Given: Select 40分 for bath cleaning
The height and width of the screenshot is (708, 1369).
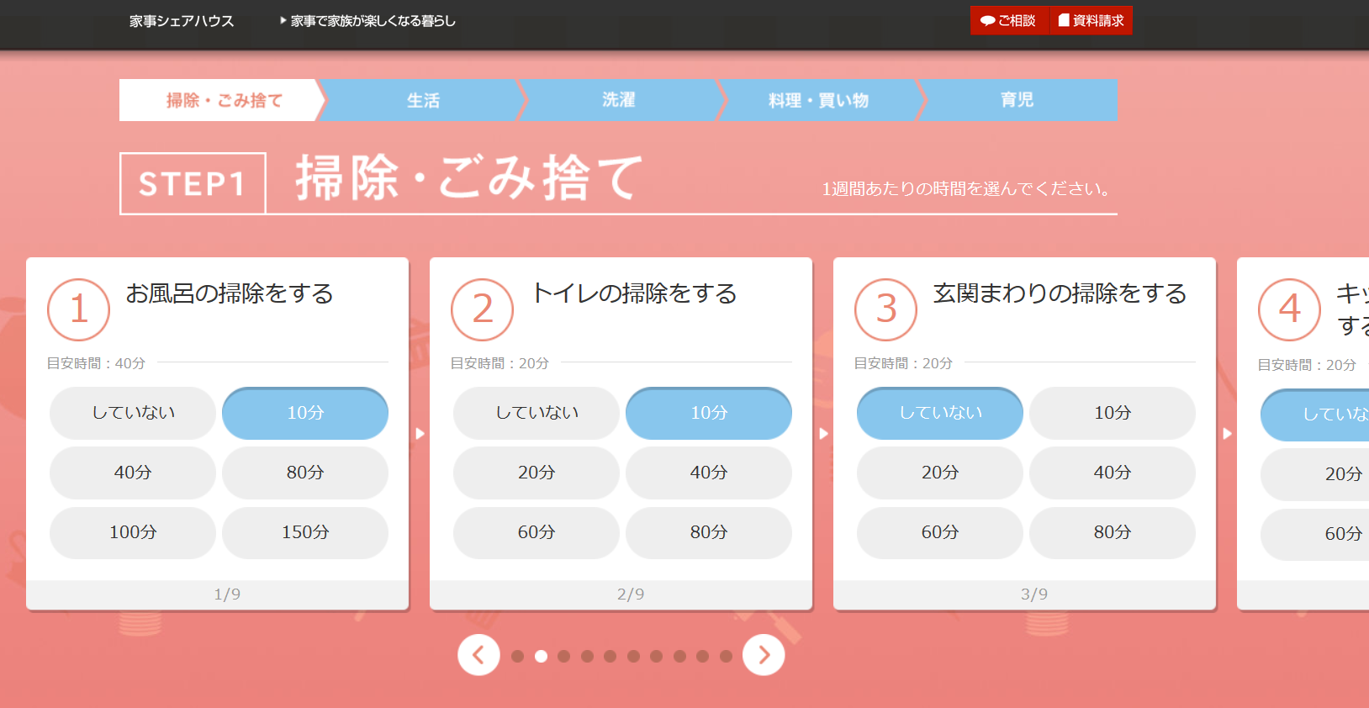Looking at the screenshot, I should pos(133,473).
